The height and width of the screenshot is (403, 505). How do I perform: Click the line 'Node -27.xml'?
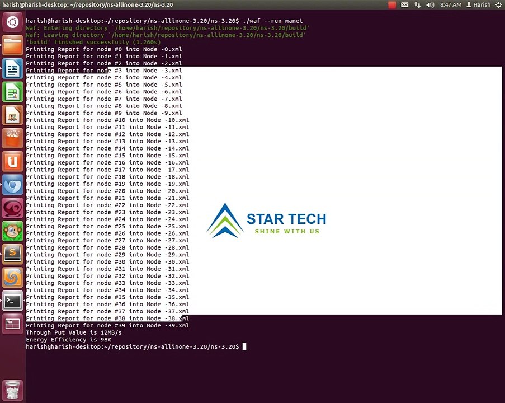pyautogui.click(x=107, y=241)
